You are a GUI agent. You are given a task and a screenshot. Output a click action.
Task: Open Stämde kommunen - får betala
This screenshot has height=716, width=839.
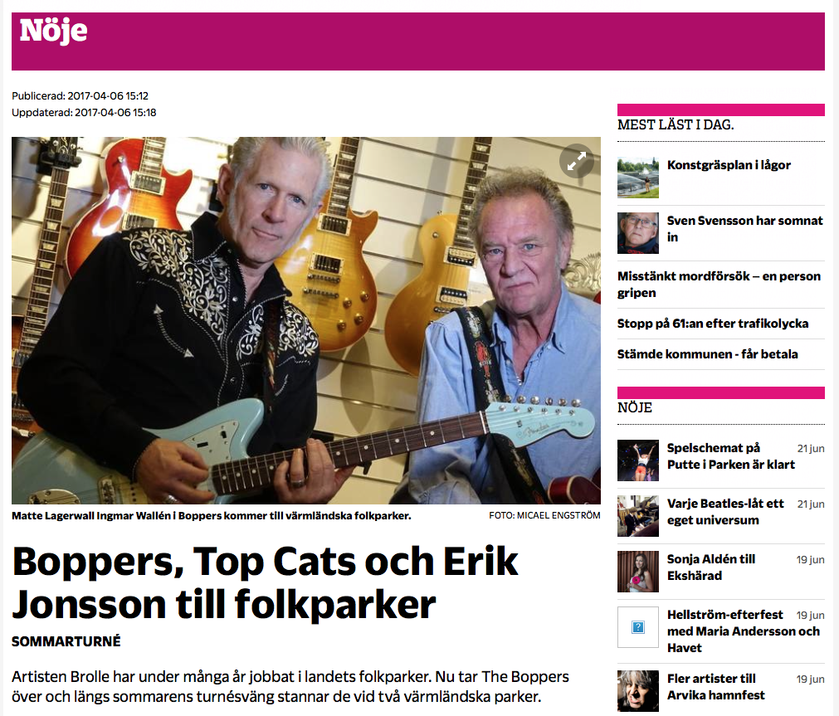pos(707,353)
